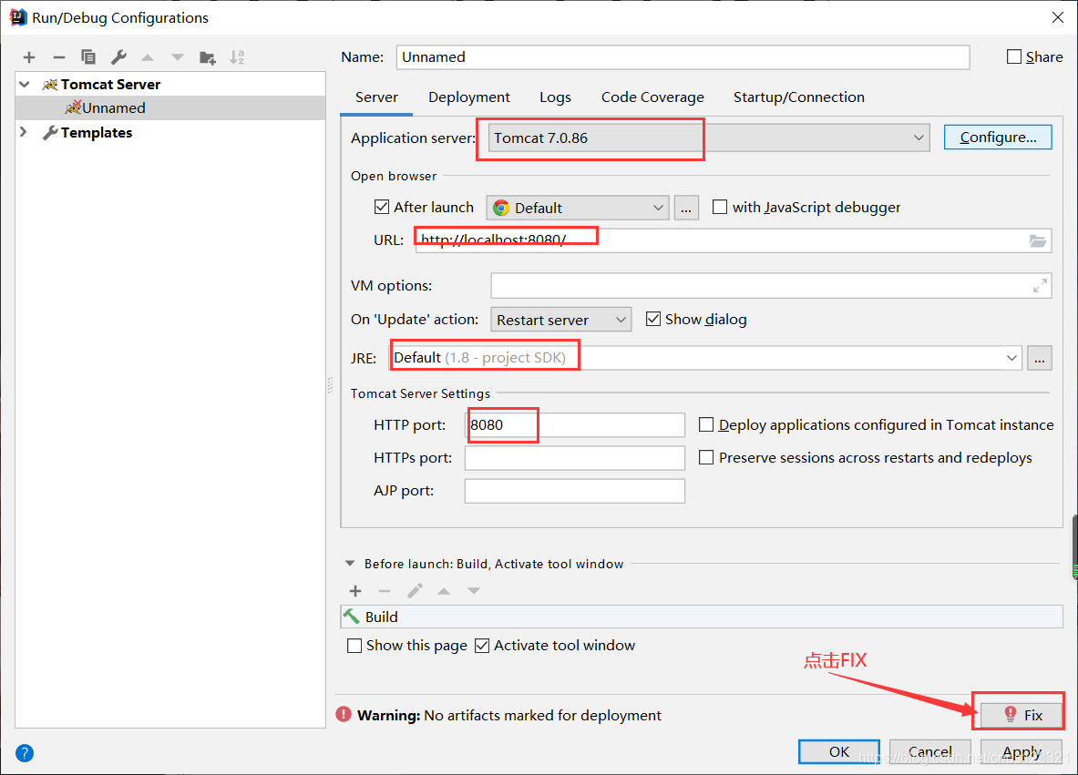Image resolution: width=1078 pixels, height=775 pixels.
Task: Click Configure... button
Action: click(x=998, y=138)
